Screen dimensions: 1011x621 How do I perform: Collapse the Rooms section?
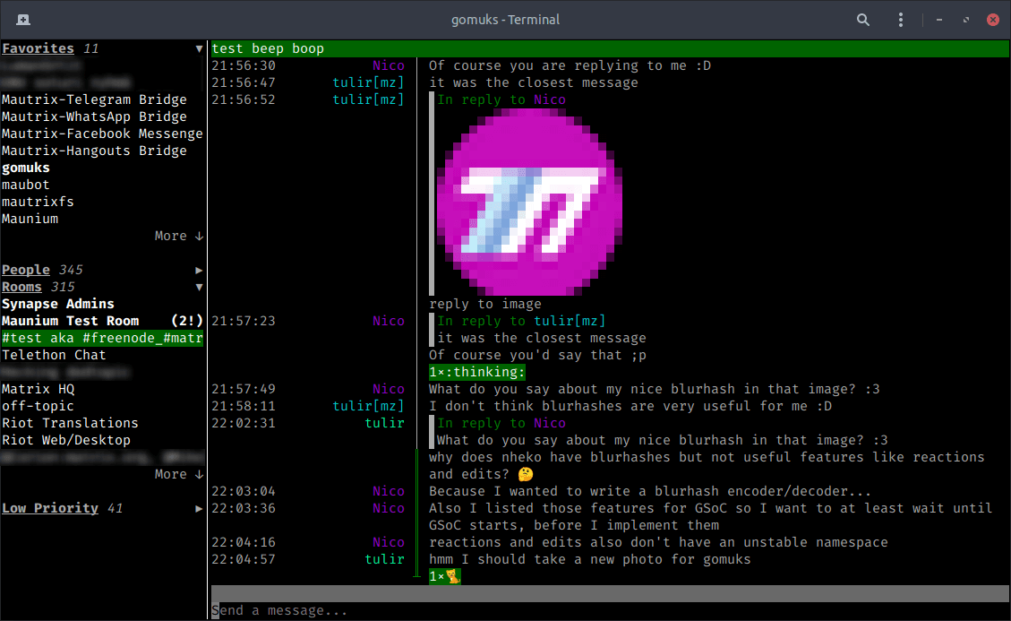click(x=198, y=286)
